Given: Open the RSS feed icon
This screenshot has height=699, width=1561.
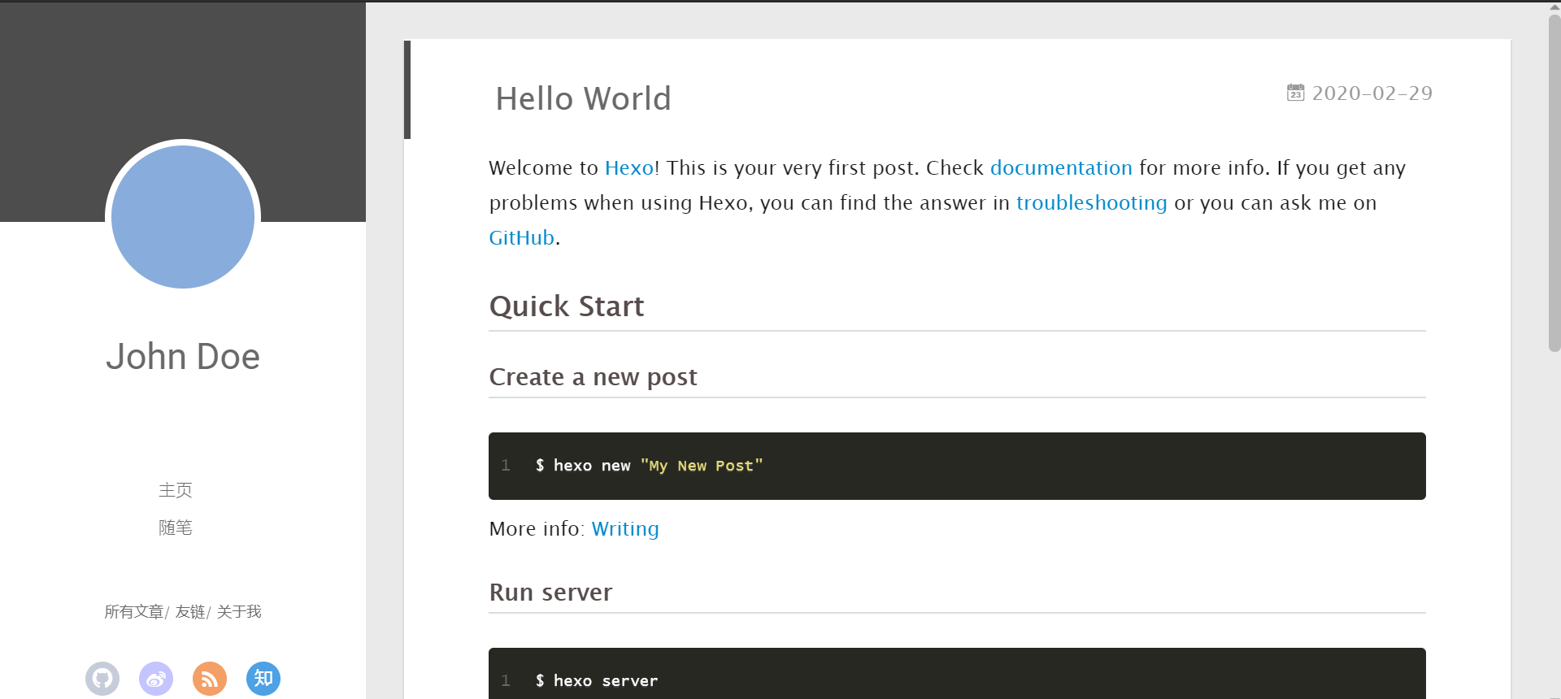Looking at the screenshot, I should 210,679.
